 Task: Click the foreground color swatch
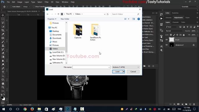click(2, 97)
